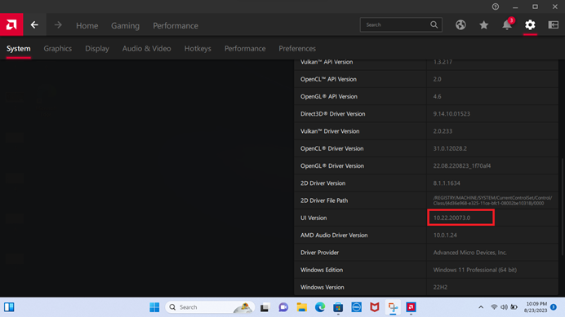The height and width of the screenshot is (317, 565).
Task: Open top Performance menu
Action: pos(176,25)
